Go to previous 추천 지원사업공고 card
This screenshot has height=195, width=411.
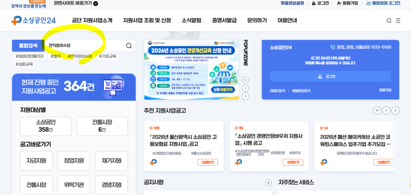(386, 111)
